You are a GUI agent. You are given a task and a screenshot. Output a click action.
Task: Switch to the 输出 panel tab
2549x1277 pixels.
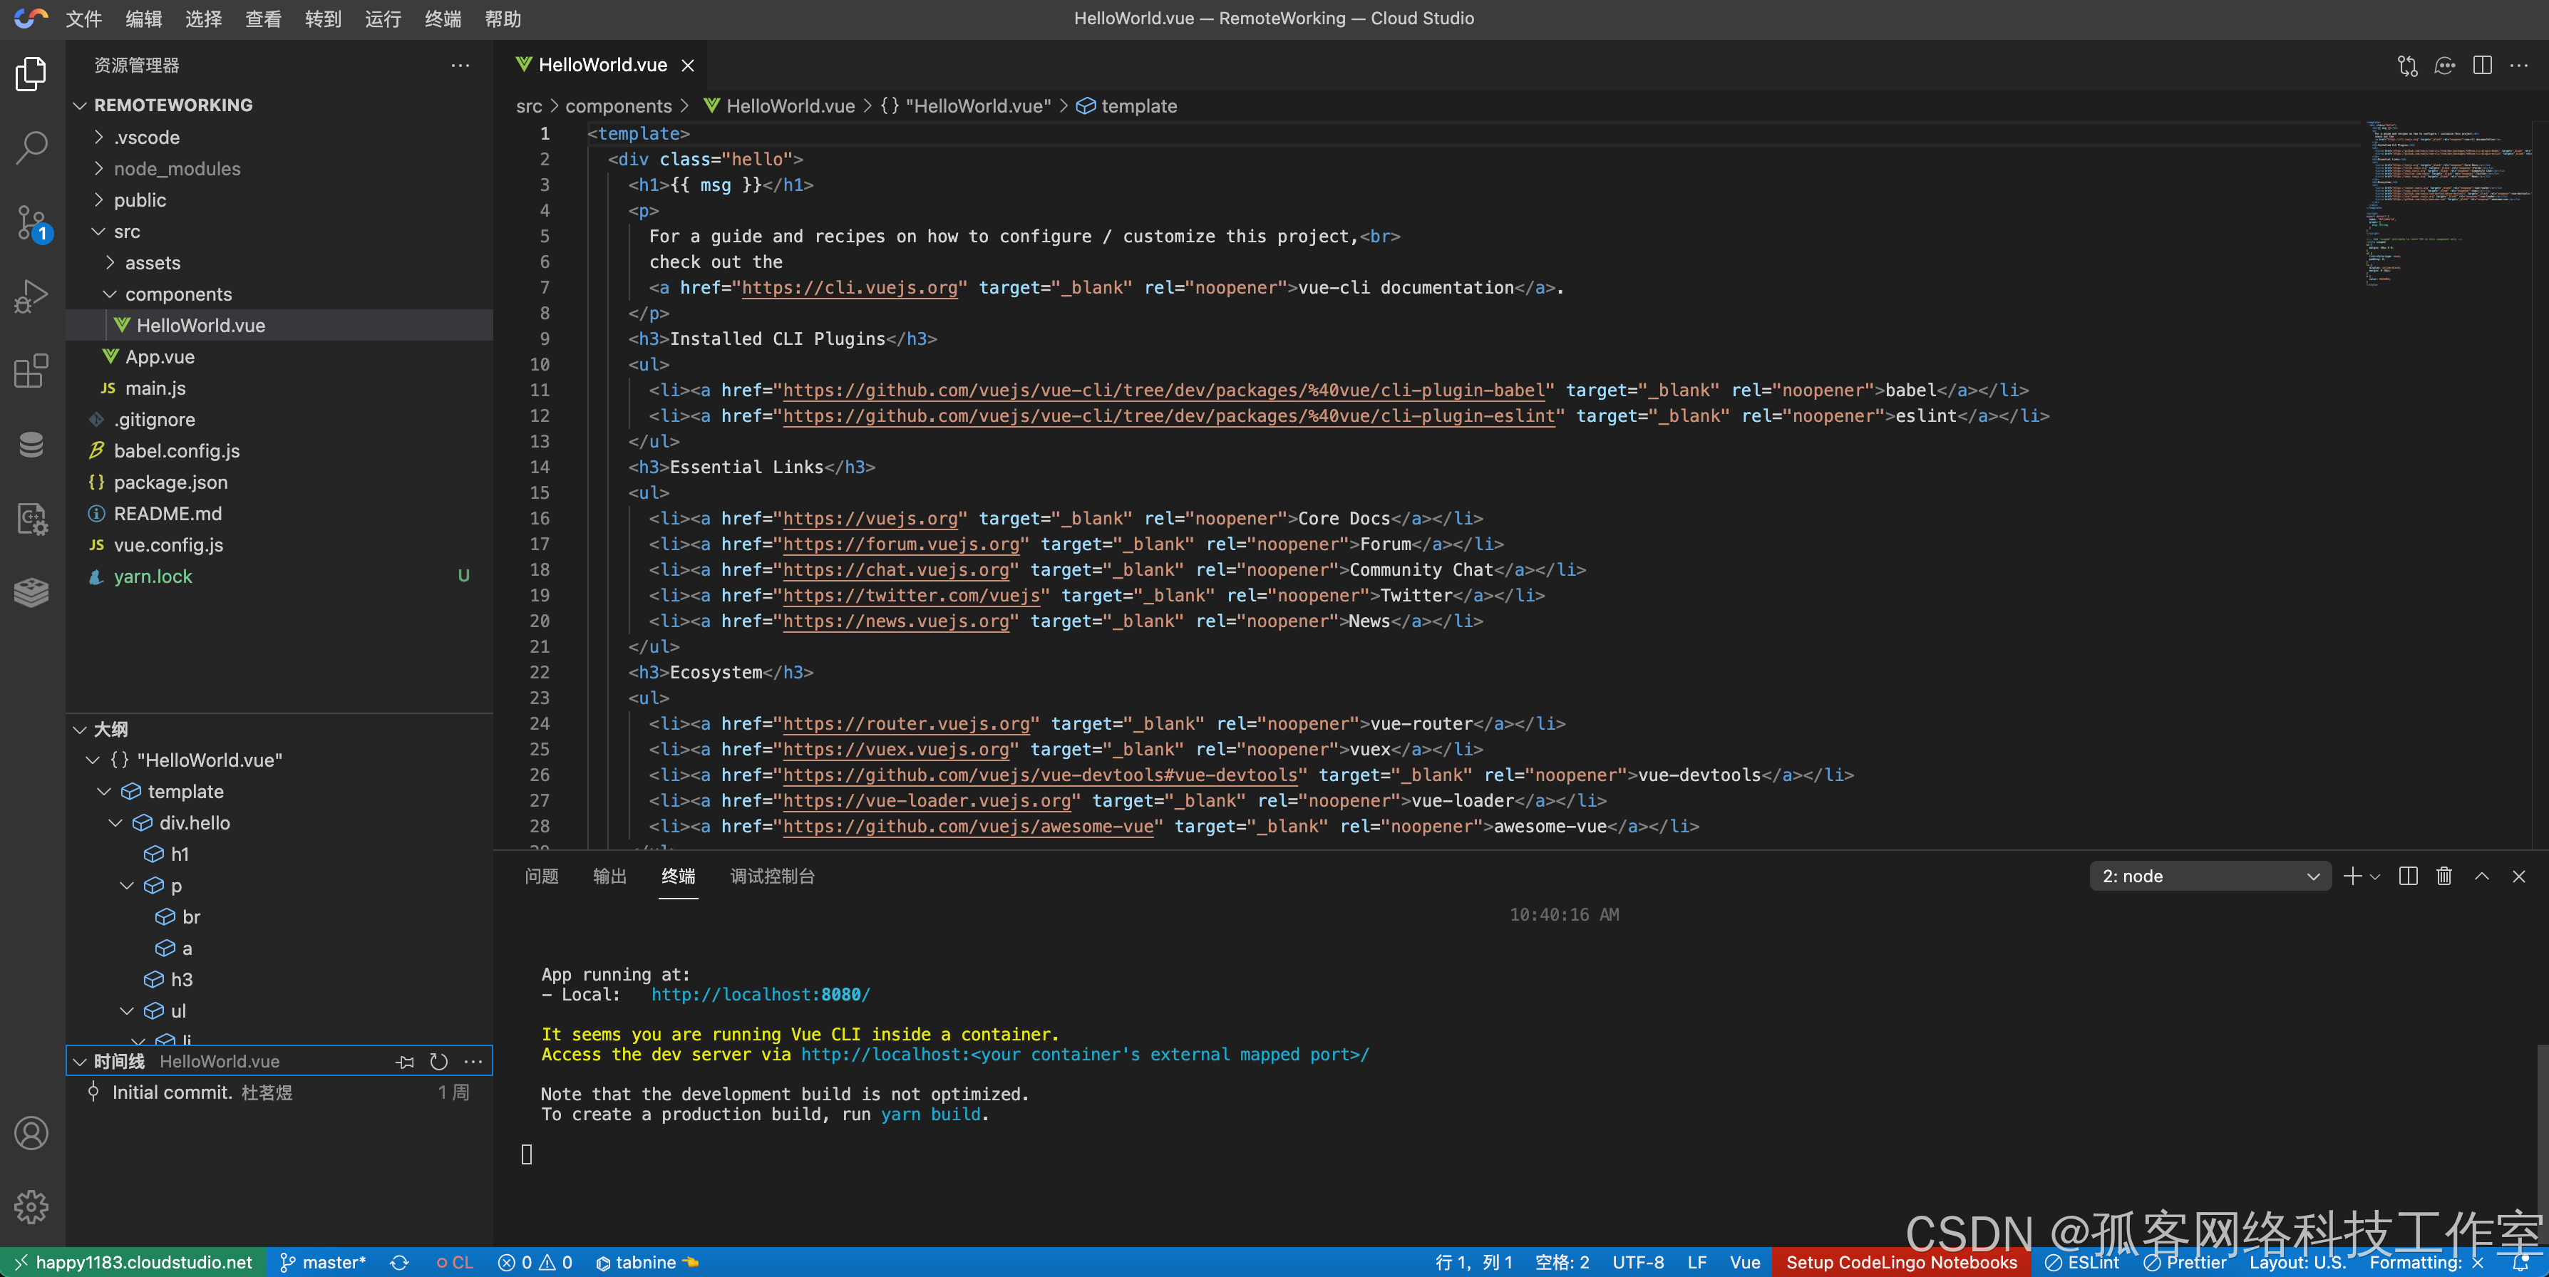(609, 877)
